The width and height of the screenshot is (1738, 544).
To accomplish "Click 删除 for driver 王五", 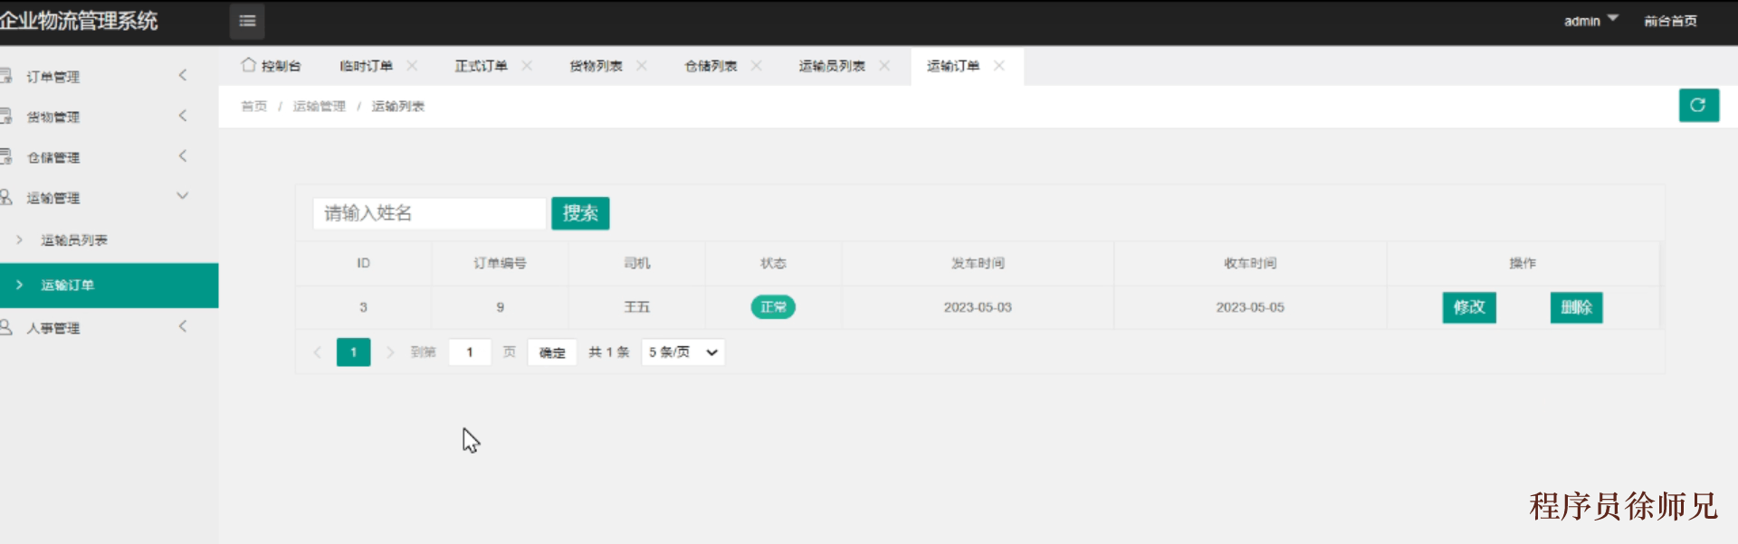I will 1576,307.
